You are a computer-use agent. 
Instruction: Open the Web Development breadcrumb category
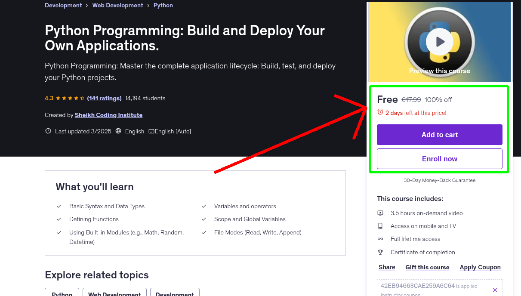click(x=117, y=5)
